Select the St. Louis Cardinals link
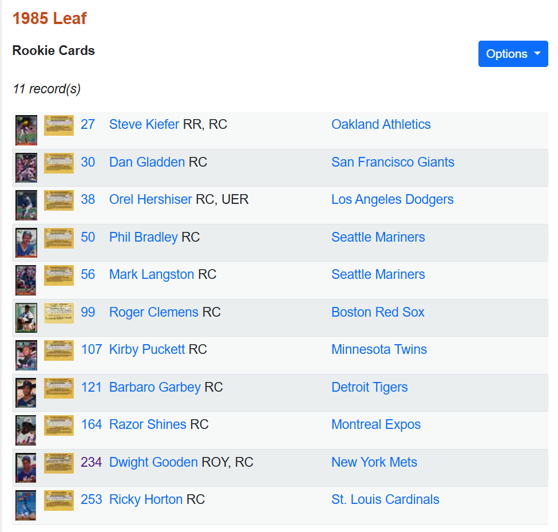The image size is (558, 532). (385, 499)
